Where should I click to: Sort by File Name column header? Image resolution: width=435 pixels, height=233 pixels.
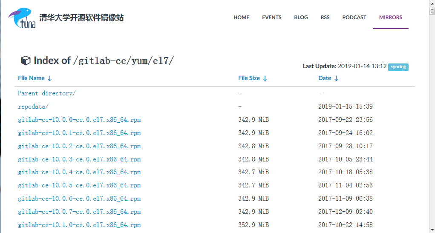pyautogui.click(x=32, y=78)
